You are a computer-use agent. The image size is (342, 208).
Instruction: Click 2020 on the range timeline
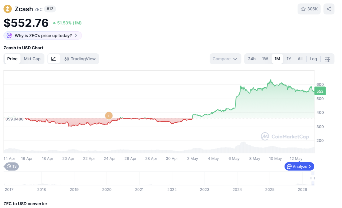(107, 190)
